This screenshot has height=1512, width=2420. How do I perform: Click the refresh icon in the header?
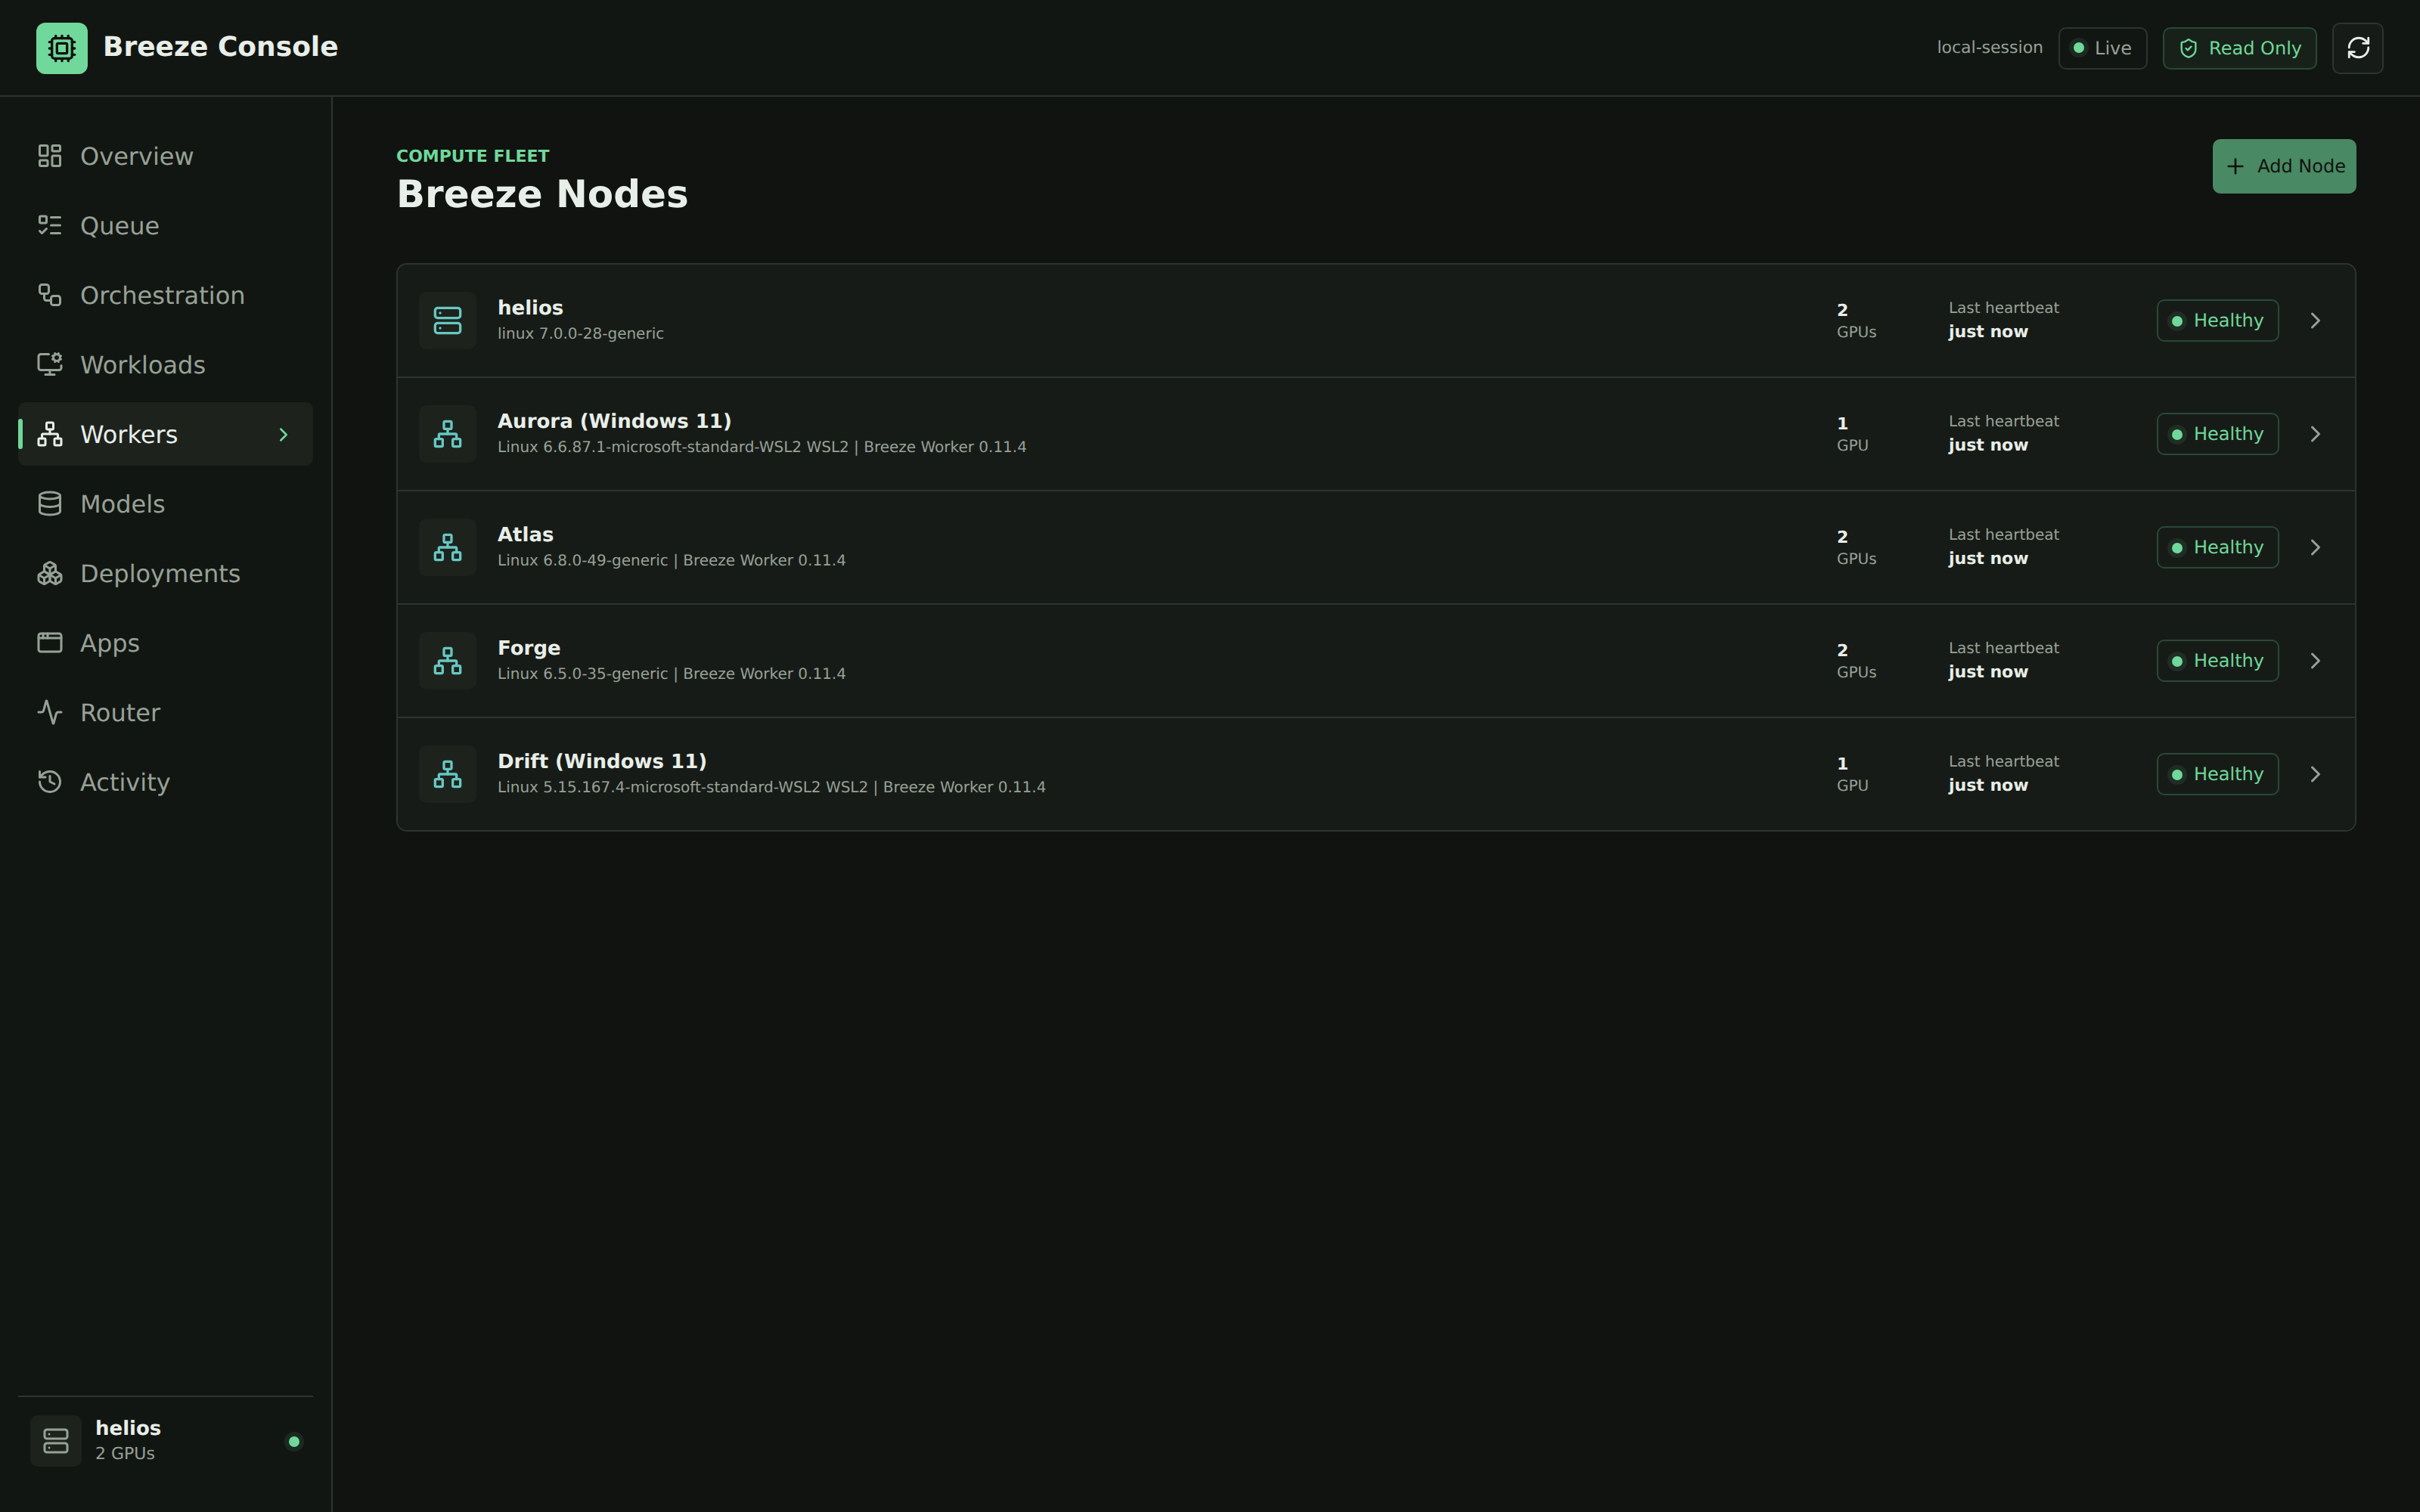tap(2358, 48)
